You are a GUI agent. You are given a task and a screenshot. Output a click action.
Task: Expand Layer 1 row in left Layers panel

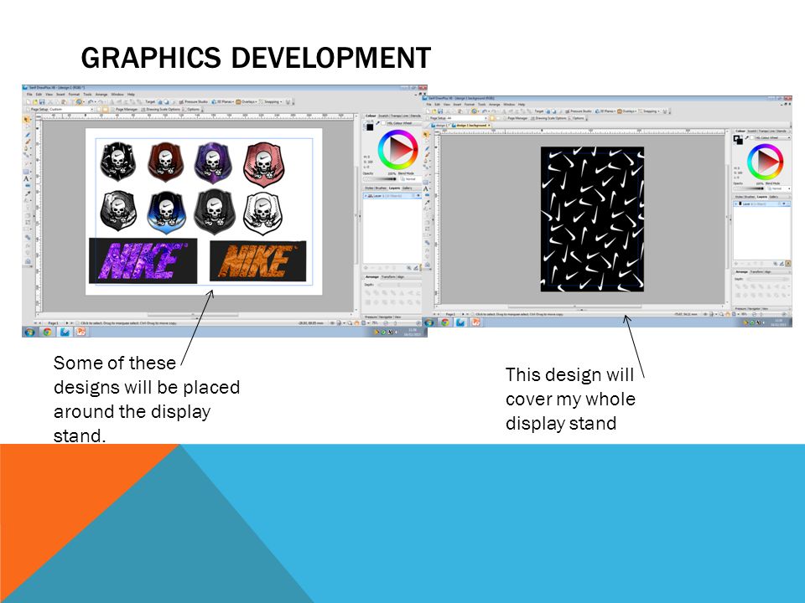click(366, 195)
